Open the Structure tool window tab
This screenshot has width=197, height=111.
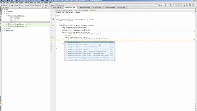pos(1,20)
